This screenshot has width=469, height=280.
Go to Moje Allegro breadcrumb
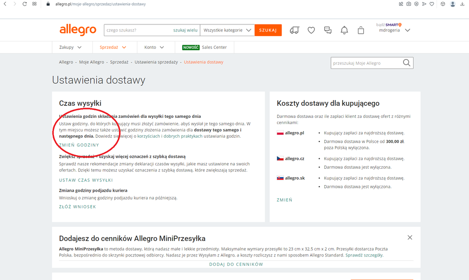pos(92,62)
